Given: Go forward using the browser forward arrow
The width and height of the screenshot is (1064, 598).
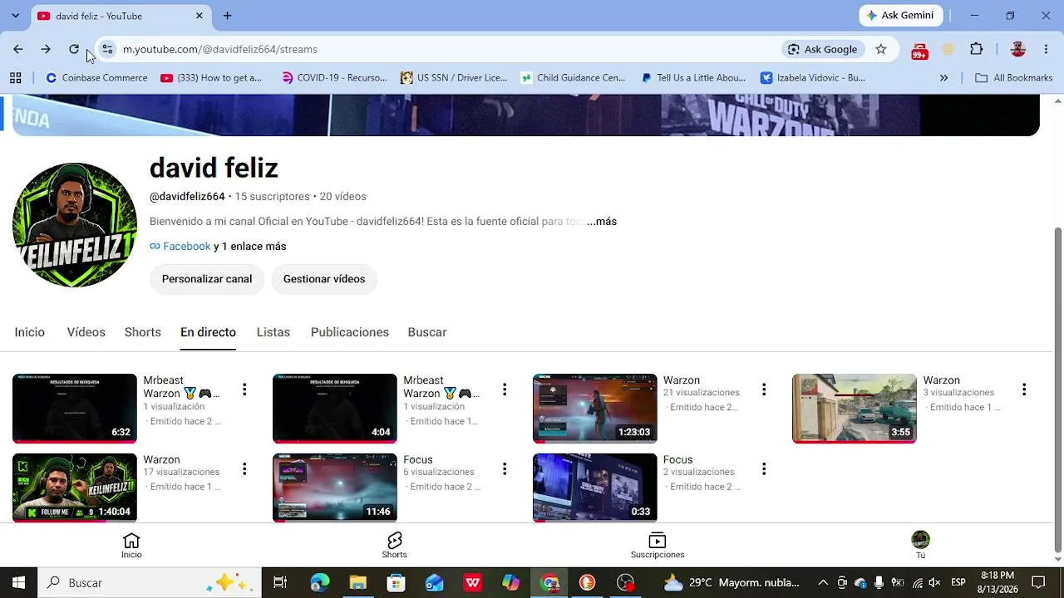Looking at the screenshot, I should pyautogui.click(x=46, y=49).
